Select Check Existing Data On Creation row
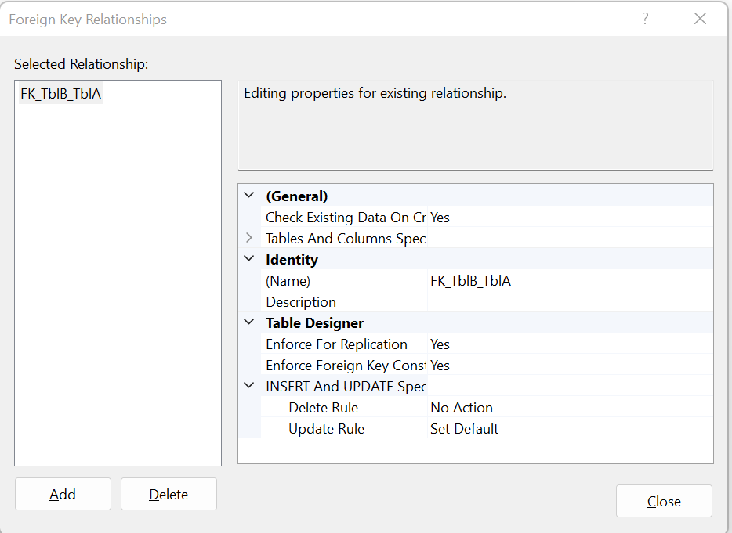Screen dimensions: 732x533 tap(345, 217)
